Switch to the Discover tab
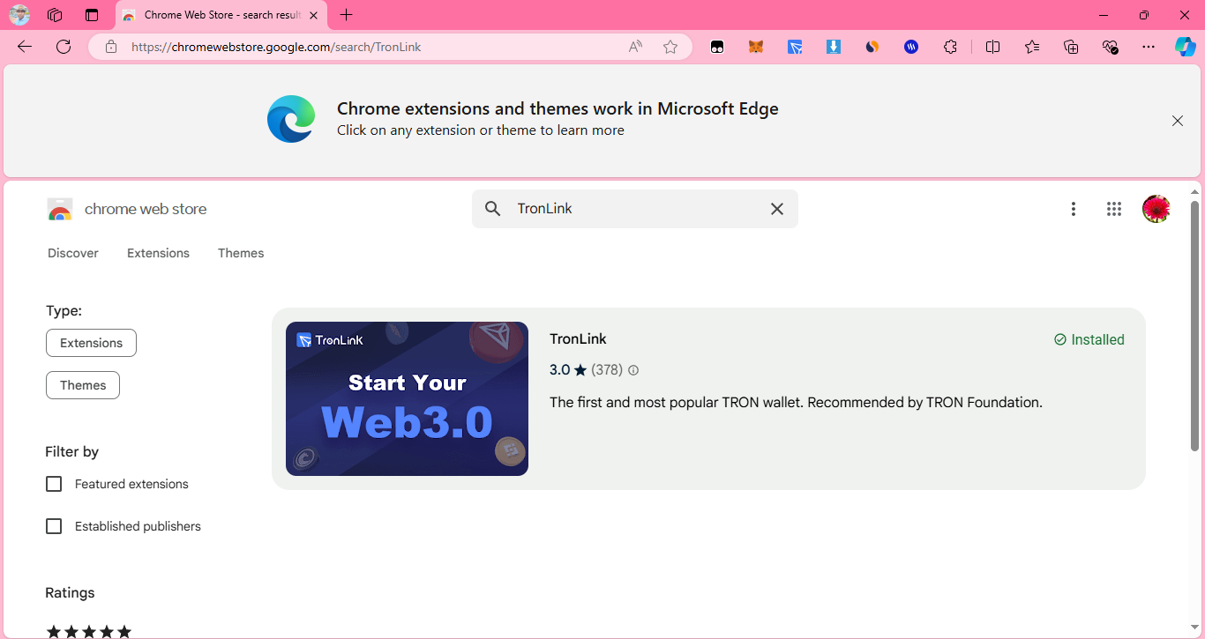This screenshot has width=1205, height=639. pyautogui.click(x=73, y=253)
